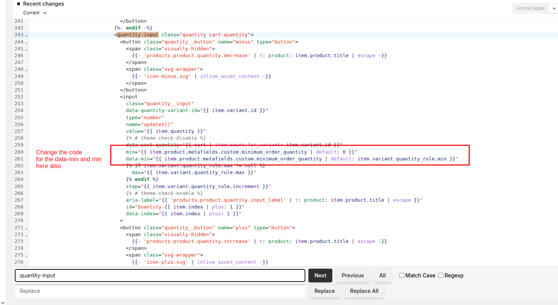Collapse the plus button block at line 271

click(26, 228)
